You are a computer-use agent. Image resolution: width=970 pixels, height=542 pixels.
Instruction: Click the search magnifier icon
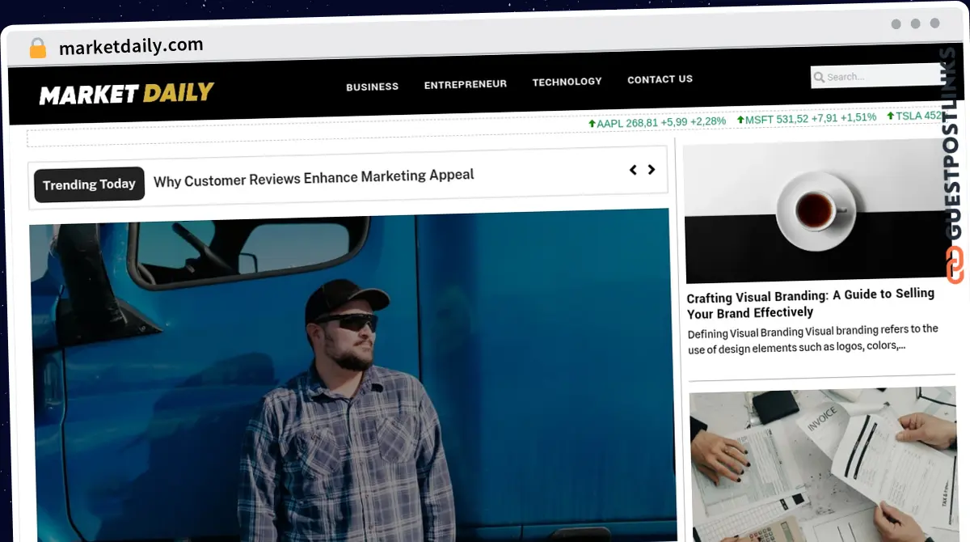[x=819, y=77]
